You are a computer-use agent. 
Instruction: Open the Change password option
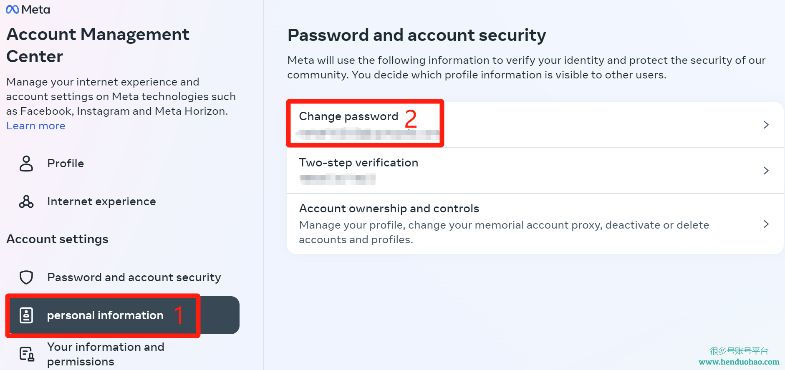pyautogui.click(x=535, y=125)
